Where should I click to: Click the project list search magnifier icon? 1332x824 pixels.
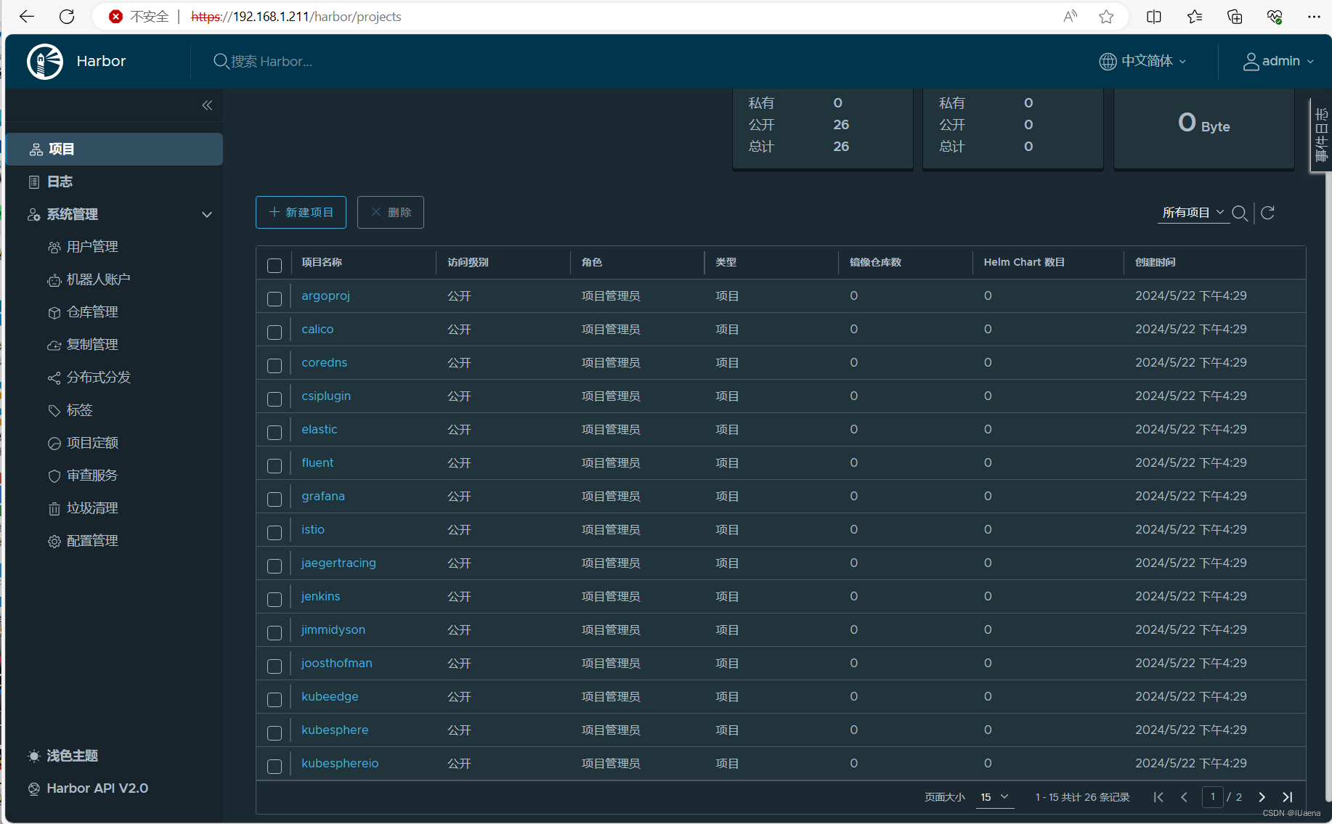pyautogui.click(x=1240, y=213)
